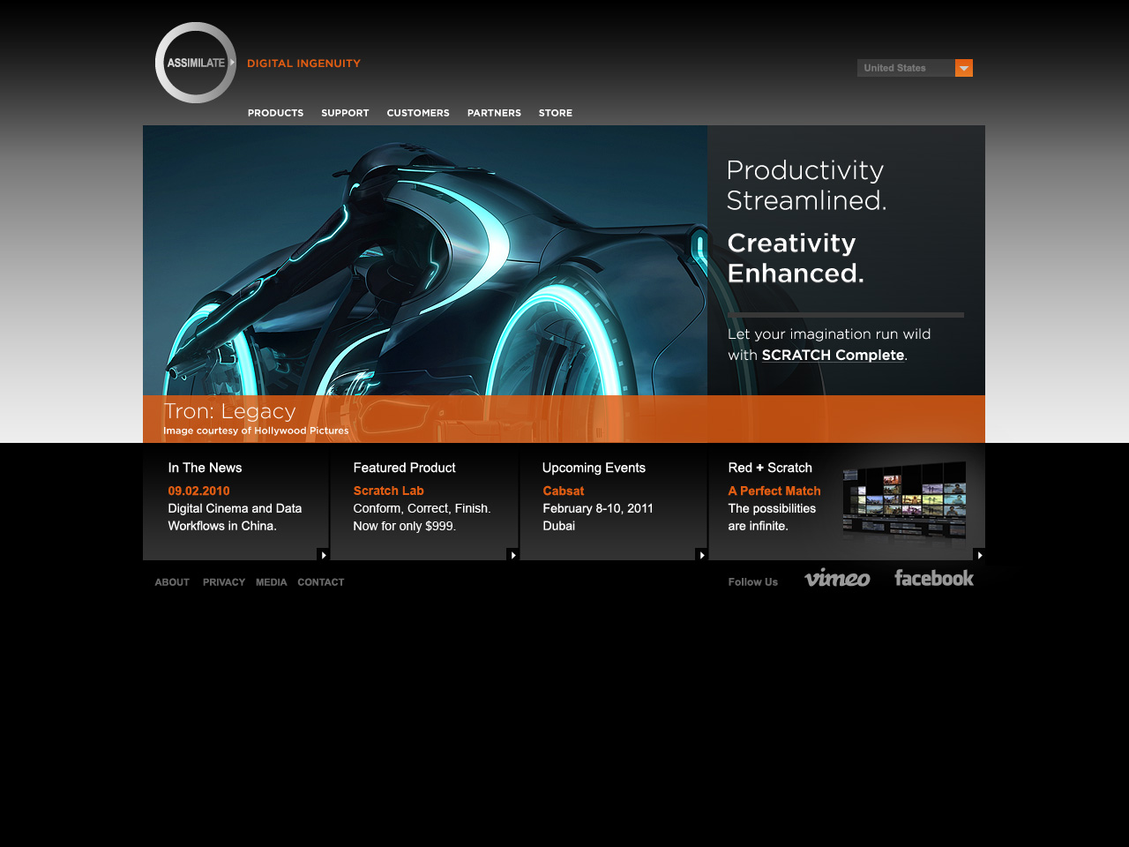Click the Red + Scratch heading
This screenshot has height=847, width=1129.
click(x=770, y=468)
